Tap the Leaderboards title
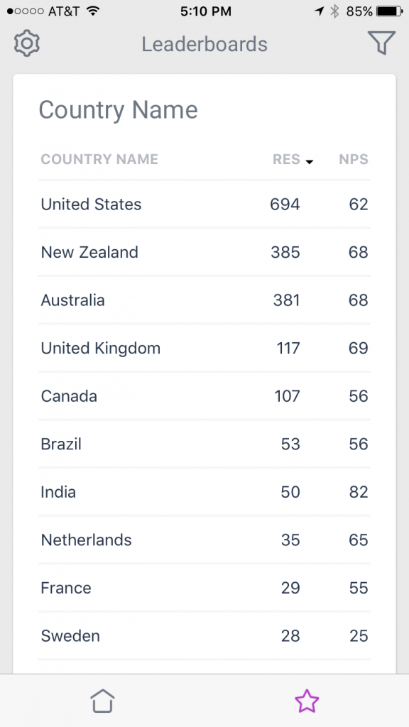This screenshot has height=727, width=409. 204,44
